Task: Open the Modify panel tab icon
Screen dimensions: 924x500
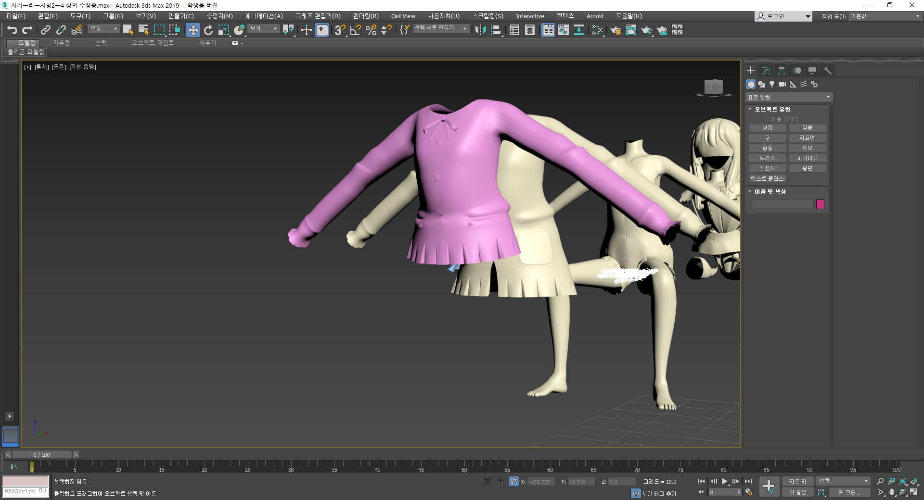Action: pyautogui.click(x=766, y=71)
